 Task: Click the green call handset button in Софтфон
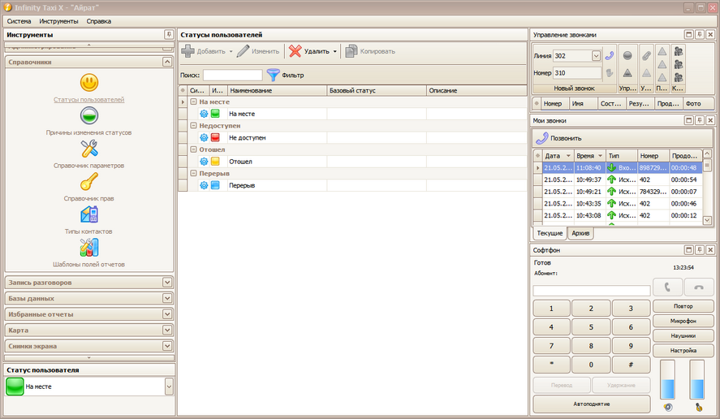668,287
